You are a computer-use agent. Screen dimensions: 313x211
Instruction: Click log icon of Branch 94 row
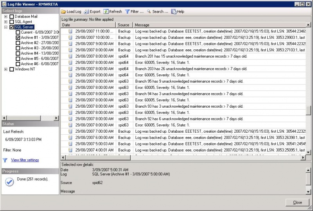point(70,94)
